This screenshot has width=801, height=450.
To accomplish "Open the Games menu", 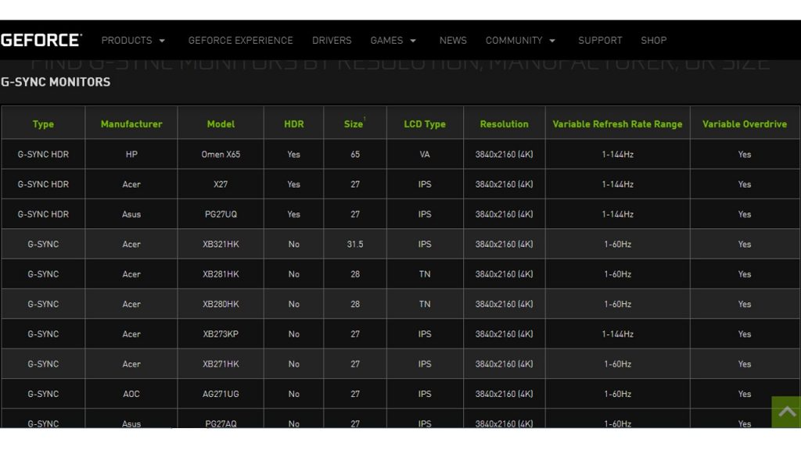I will click(x=386, y=41).
